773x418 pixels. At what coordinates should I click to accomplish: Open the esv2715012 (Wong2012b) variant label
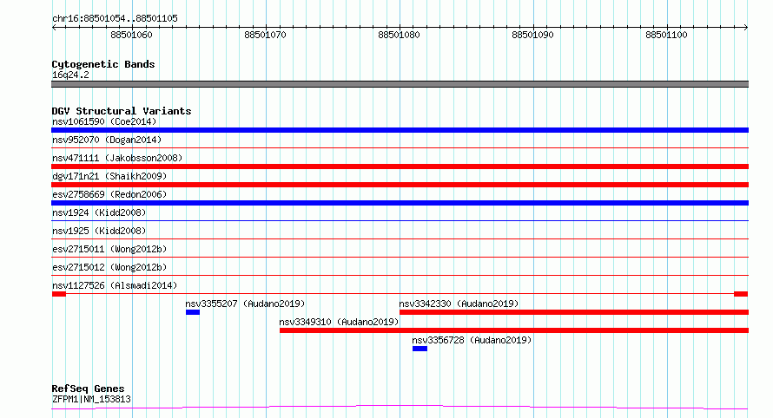point(109,267)
